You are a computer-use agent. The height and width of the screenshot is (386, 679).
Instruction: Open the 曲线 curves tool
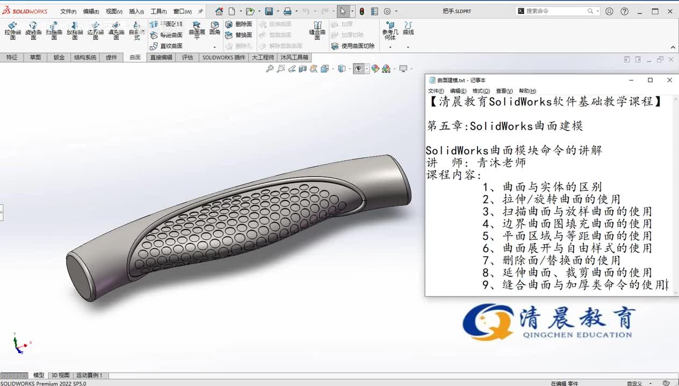(x=408, y=28)
